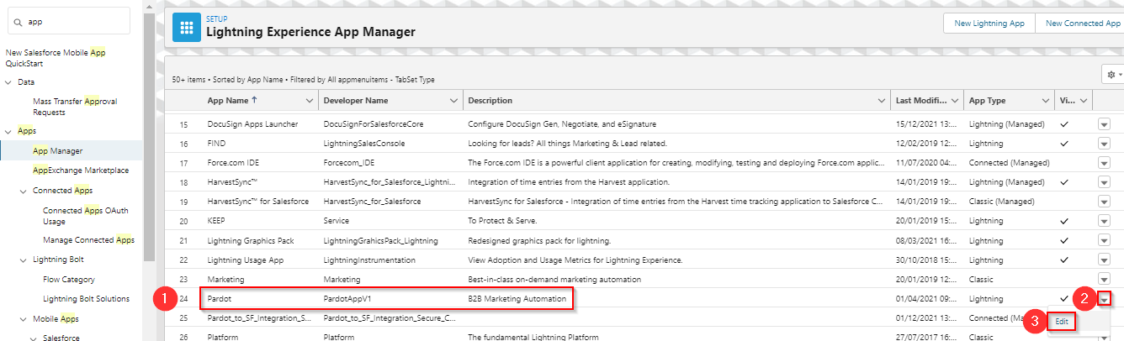This screenshot has height=341, width=1124.
Task: Collapse the Data section in sidebar
Action: [x=9, y=82]
